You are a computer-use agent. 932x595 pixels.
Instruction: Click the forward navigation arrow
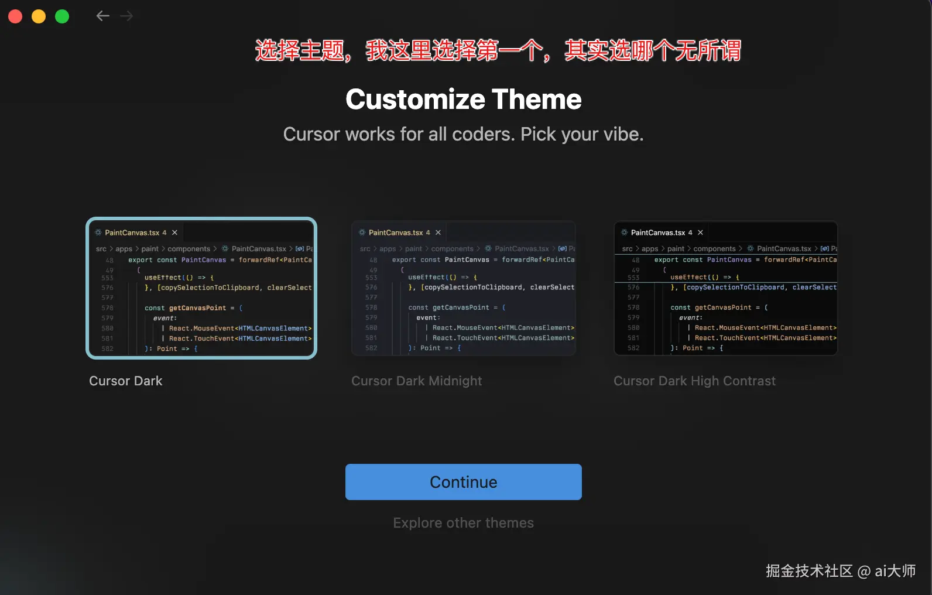coord(126,16)
